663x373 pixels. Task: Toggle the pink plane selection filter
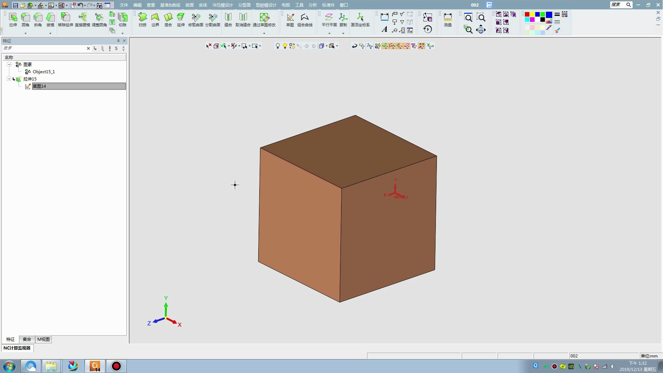coord(407,46)
